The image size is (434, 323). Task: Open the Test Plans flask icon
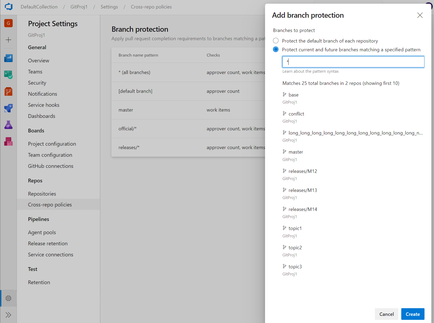[x=8, y=125]
